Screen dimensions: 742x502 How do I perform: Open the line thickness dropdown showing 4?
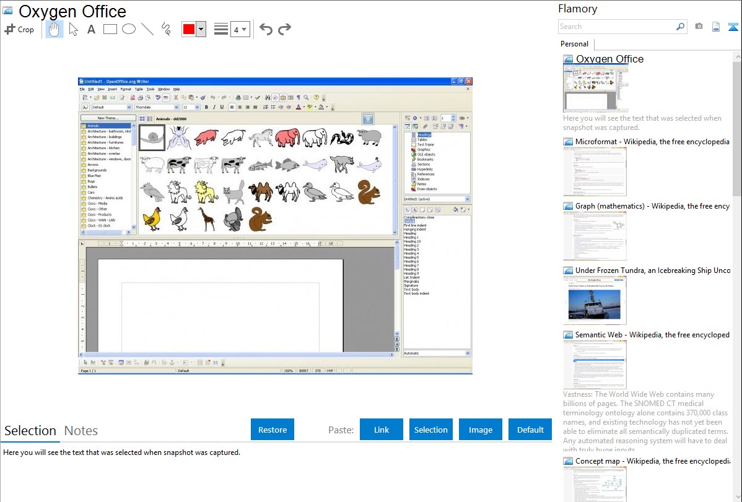coord(240,30)
